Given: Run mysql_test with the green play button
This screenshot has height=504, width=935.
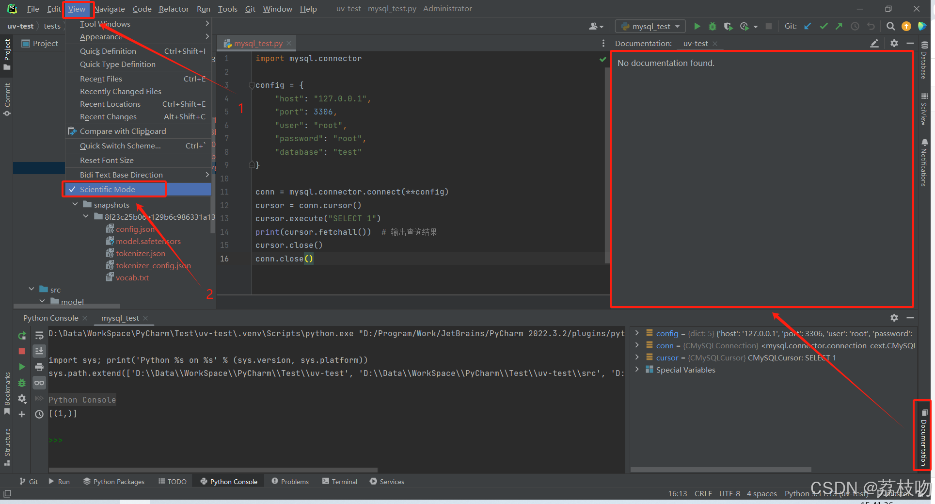Looking at the screenshot, I should point(697,26).
